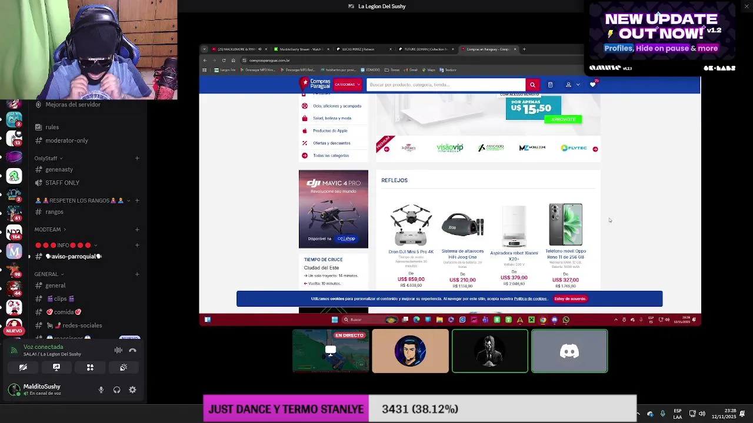Open volume icon in system tray
Image resolution: width=753 pixels, height=423 pixels.
click(702, 414)
